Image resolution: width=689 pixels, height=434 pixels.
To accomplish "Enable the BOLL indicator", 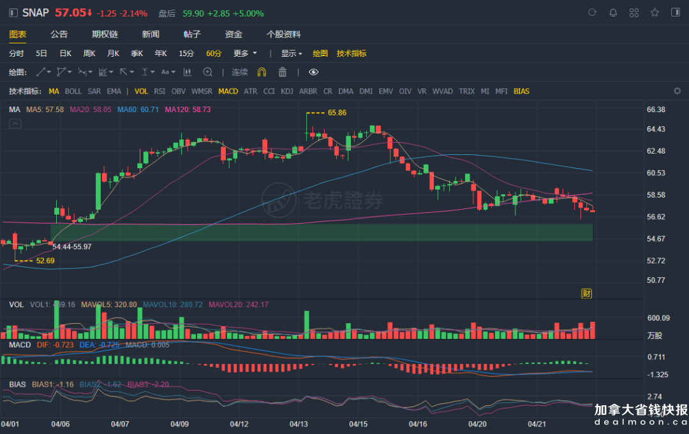I will pyautogui.click(x=73, y=91).
